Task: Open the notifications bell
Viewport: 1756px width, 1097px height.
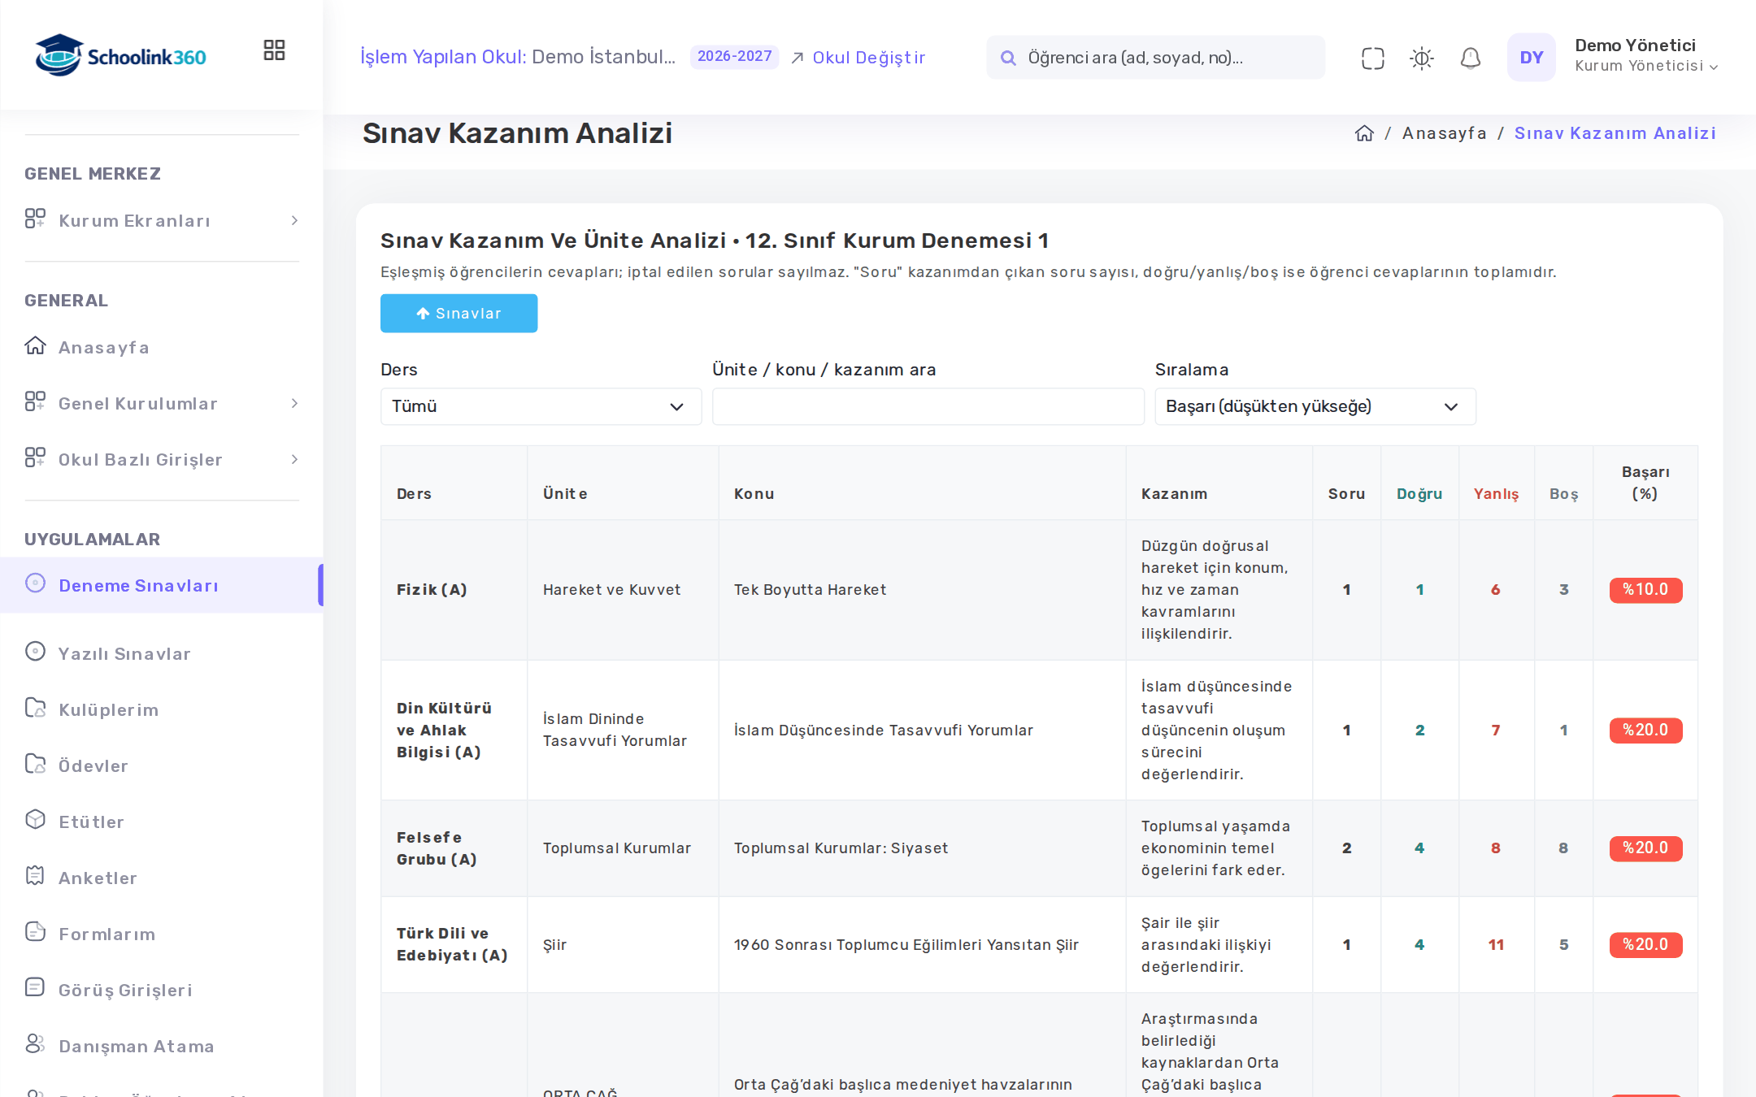Action: tap(1470, 58)
